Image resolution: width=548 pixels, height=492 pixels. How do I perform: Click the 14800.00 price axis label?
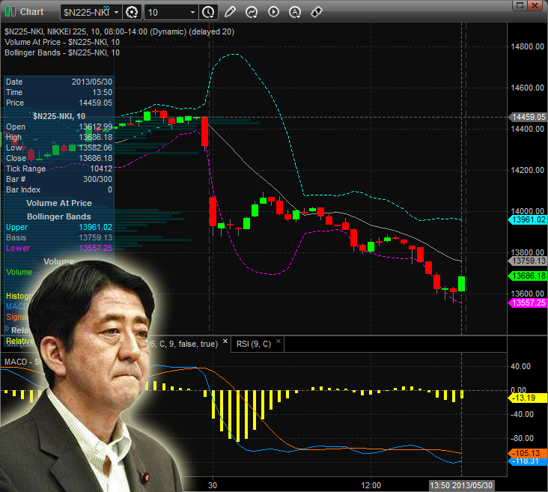click(x=527, y=46)
